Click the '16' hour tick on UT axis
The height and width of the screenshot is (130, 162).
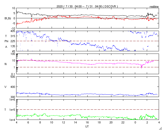87,123
